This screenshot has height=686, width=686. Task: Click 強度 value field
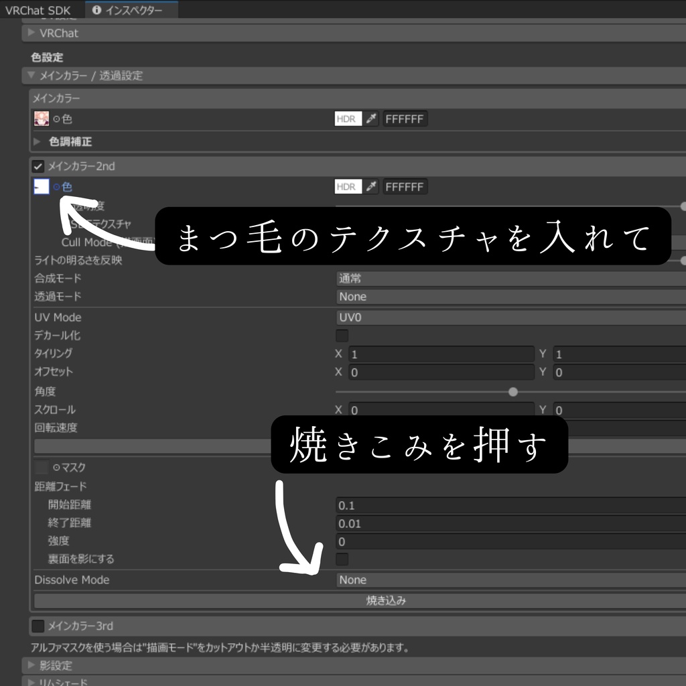[511, 541]
